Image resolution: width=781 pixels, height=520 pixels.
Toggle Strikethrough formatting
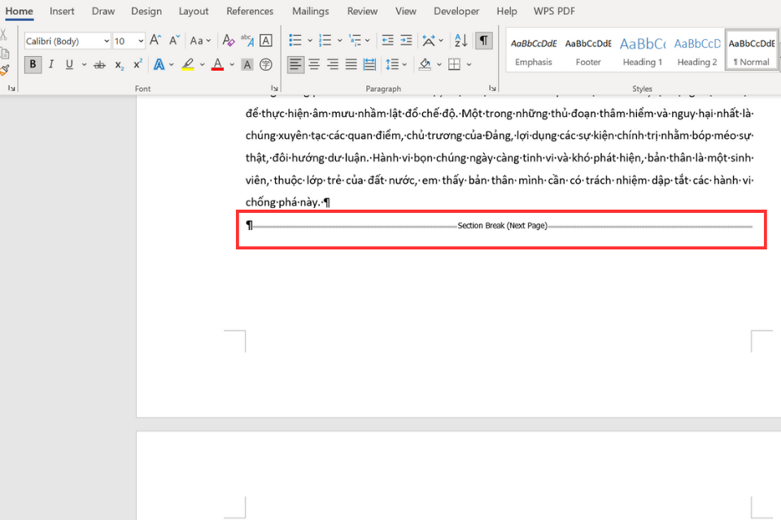pos(99,65)
